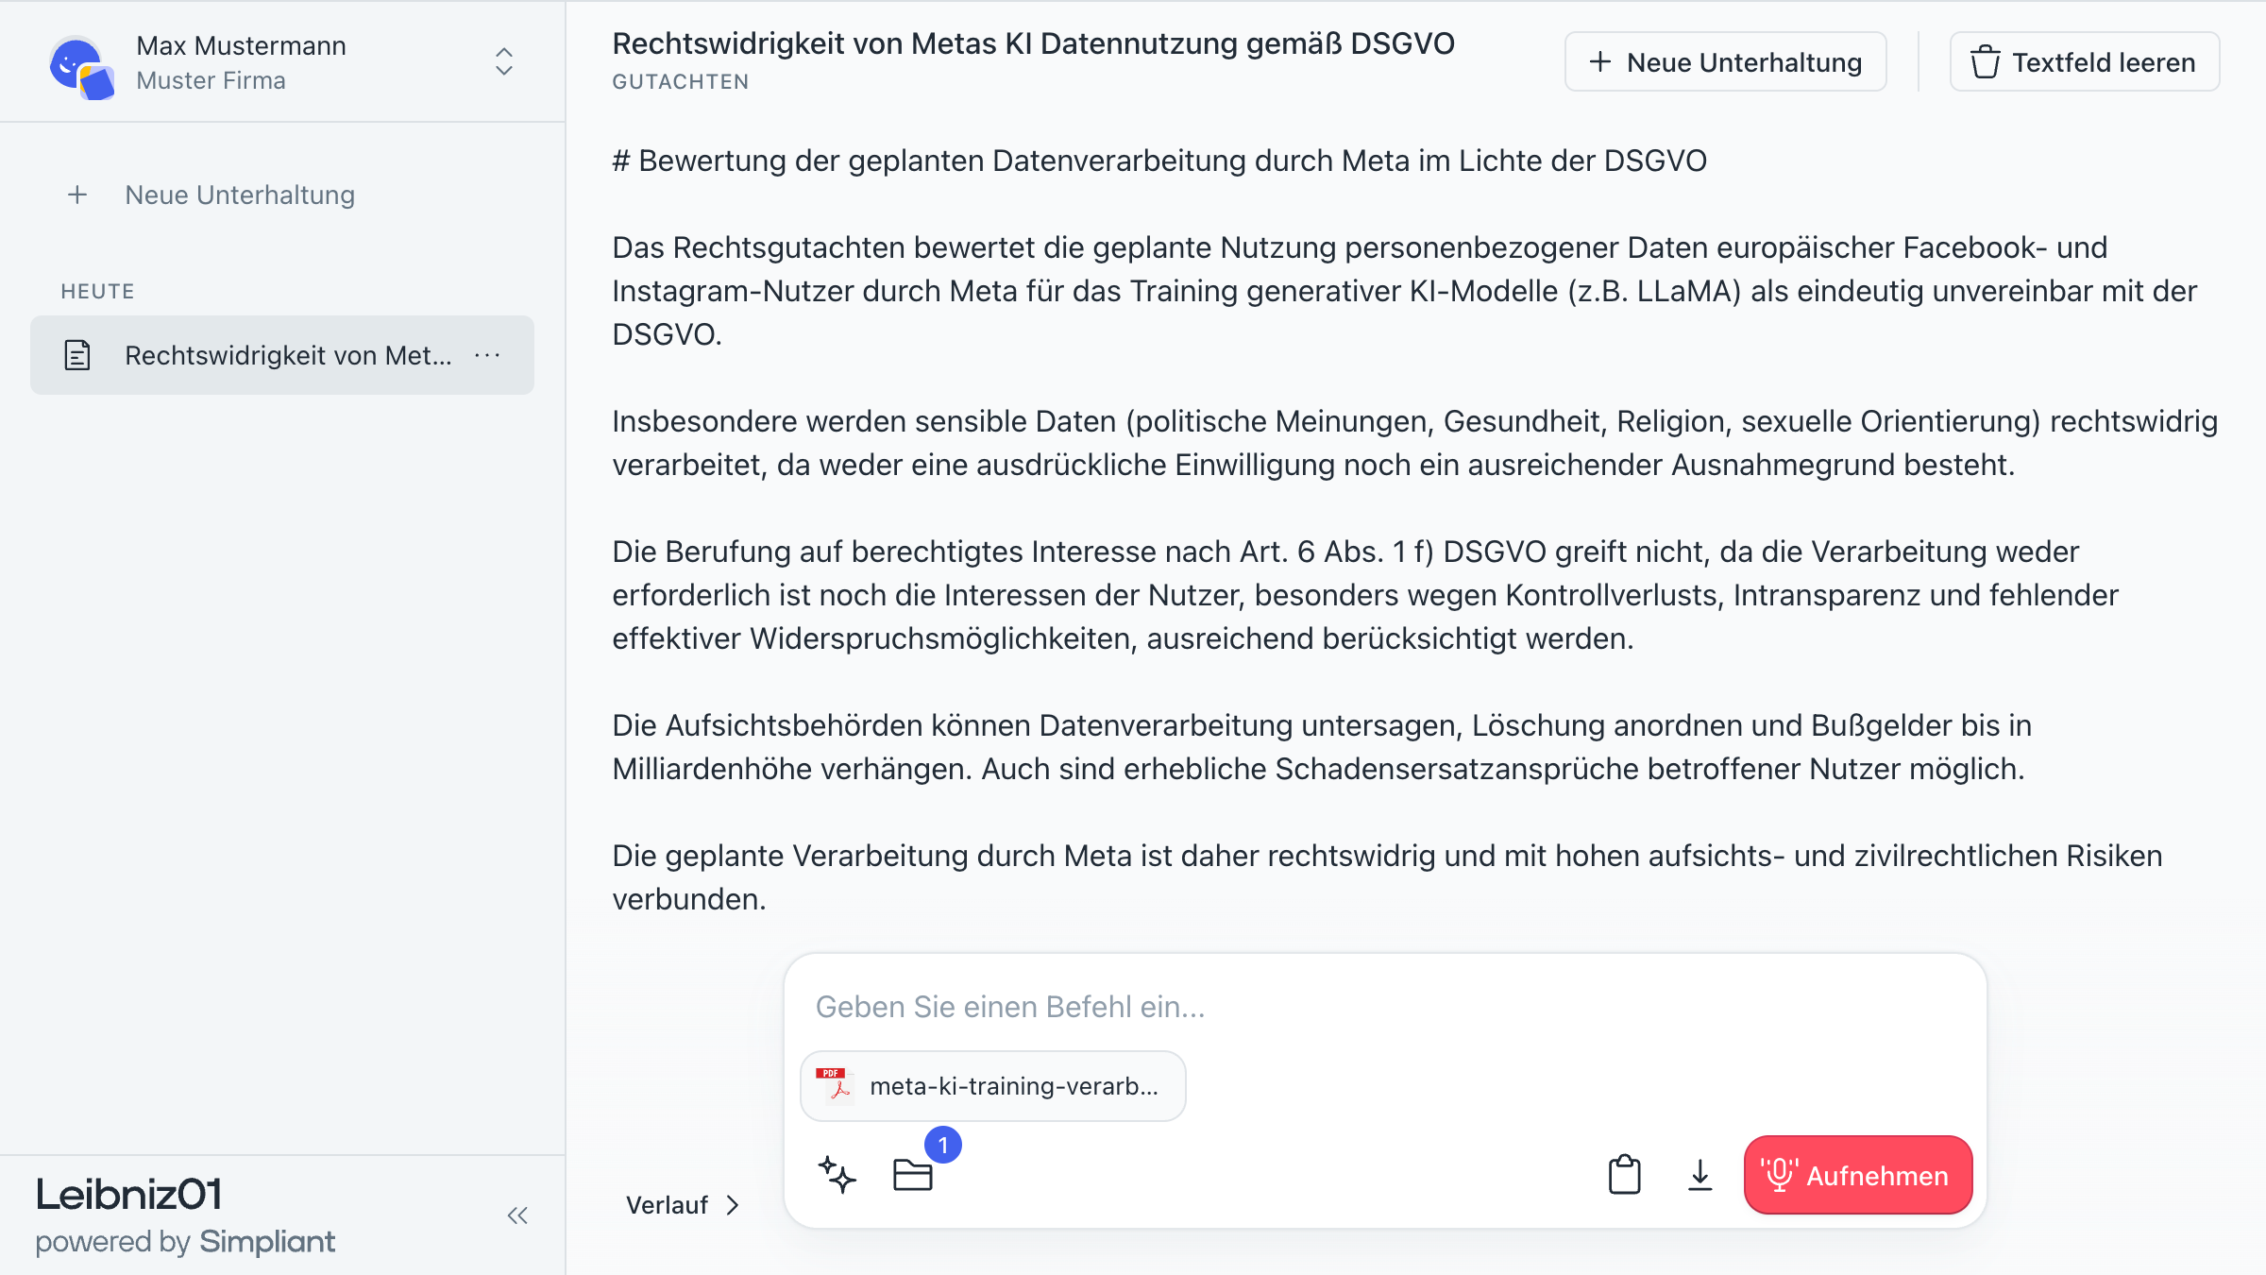Image resolution: width=2266 pixels, height=1275 pixels.
Task: Open the three-dots menu of the Rechtswidrigkeit conversation
Action: (x=487, y=355)
